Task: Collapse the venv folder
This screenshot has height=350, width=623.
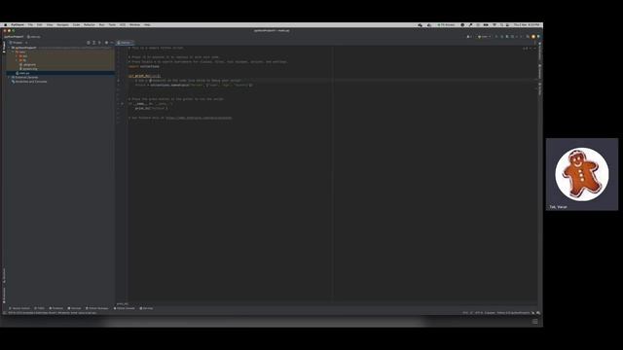Action: tap(13, 52)
